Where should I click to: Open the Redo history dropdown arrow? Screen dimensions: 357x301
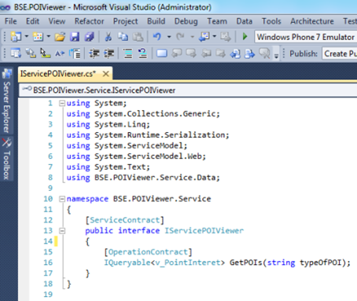pos(192,37)
